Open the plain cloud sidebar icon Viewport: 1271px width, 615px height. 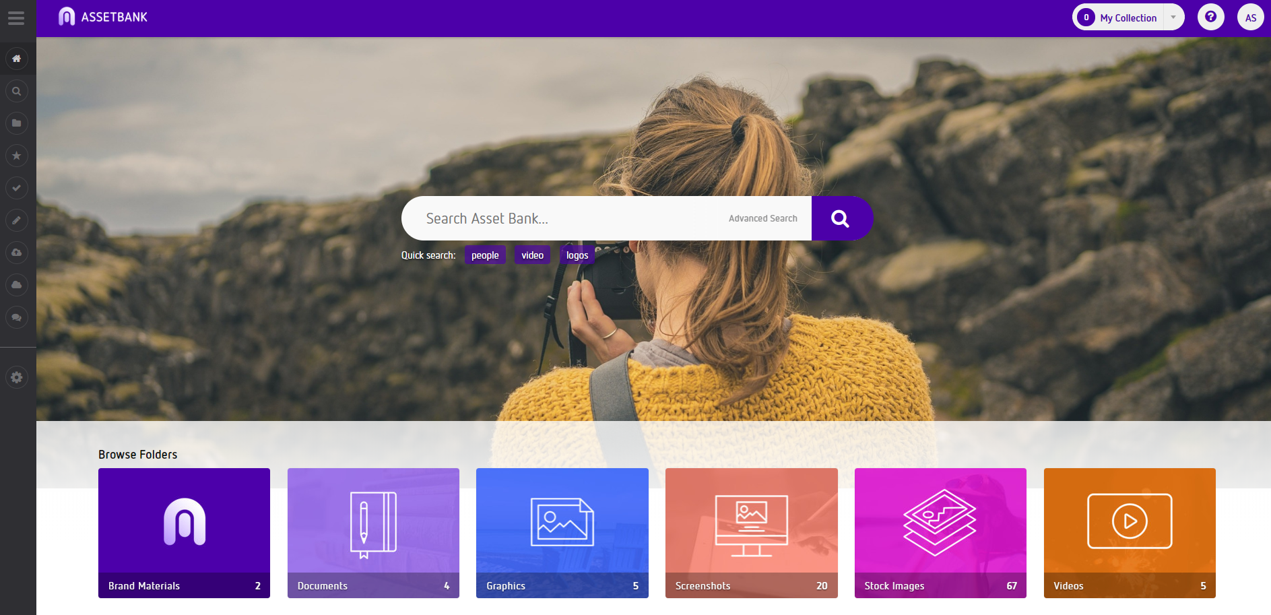point(17,285)
